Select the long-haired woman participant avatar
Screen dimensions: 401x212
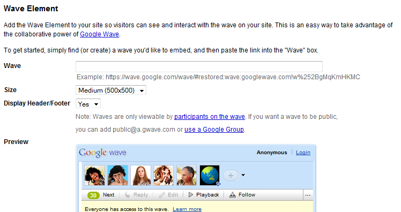[140, 175]
